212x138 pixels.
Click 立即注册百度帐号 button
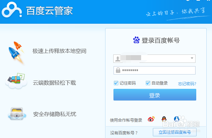point(175,132)
